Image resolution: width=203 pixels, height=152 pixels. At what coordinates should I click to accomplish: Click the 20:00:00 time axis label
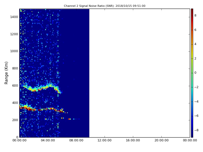(x=161, y=140)
